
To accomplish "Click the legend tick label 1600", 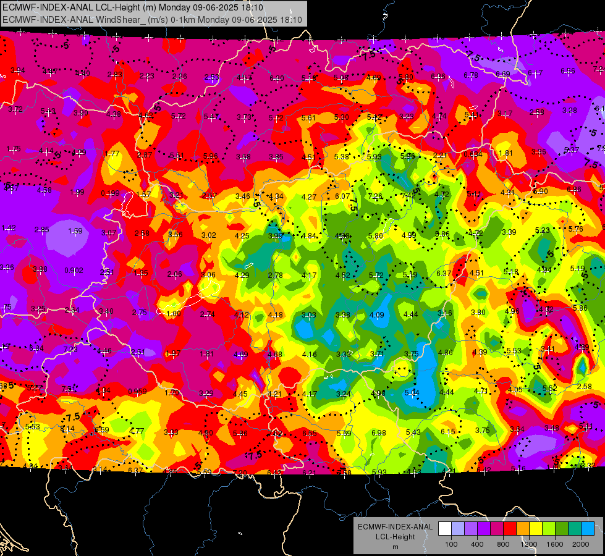I will (x=555, y=544).
